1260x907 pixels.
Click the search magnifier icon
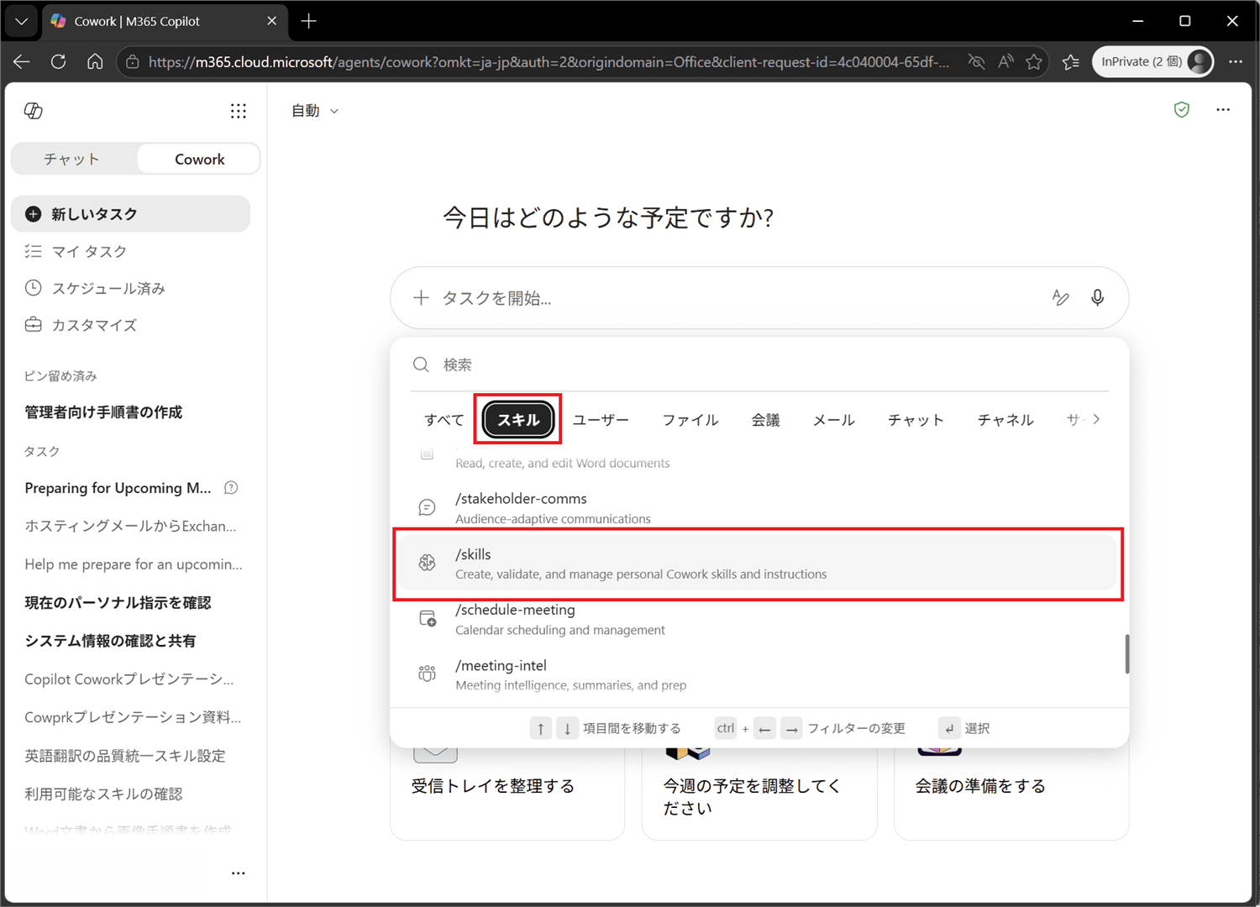(421, 364)
